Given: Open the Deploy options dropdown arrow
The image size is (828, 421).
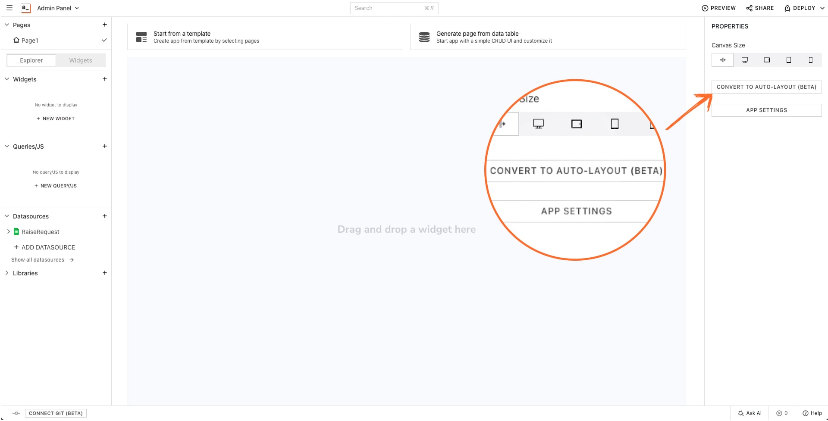Looking at the screenshot, I should click(x=822, y=8).
